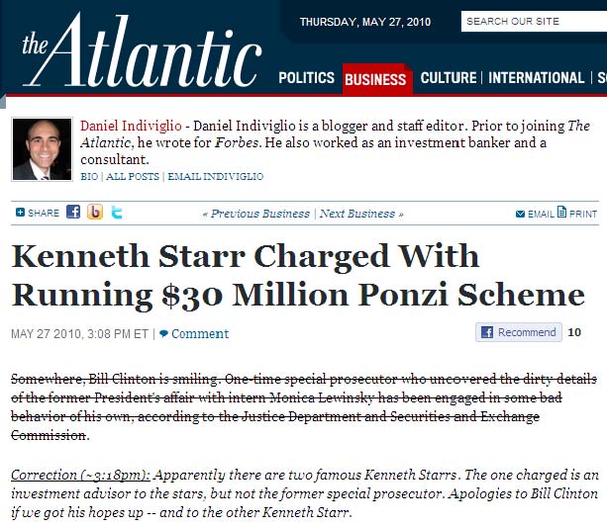
Task: Click the Print document icon
Action: pyautogui.click(x=561, y=212)
